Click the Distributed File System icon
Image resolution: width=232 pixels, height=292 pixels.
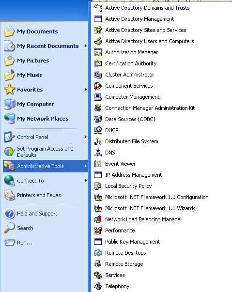click(x=98, y=141)
